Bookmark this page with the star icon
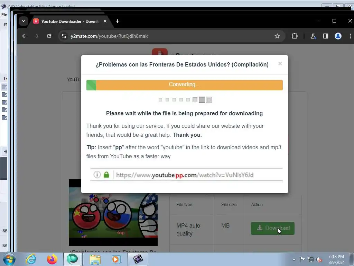This screenshot has height=266, width=354. click(x=277, y=36)
